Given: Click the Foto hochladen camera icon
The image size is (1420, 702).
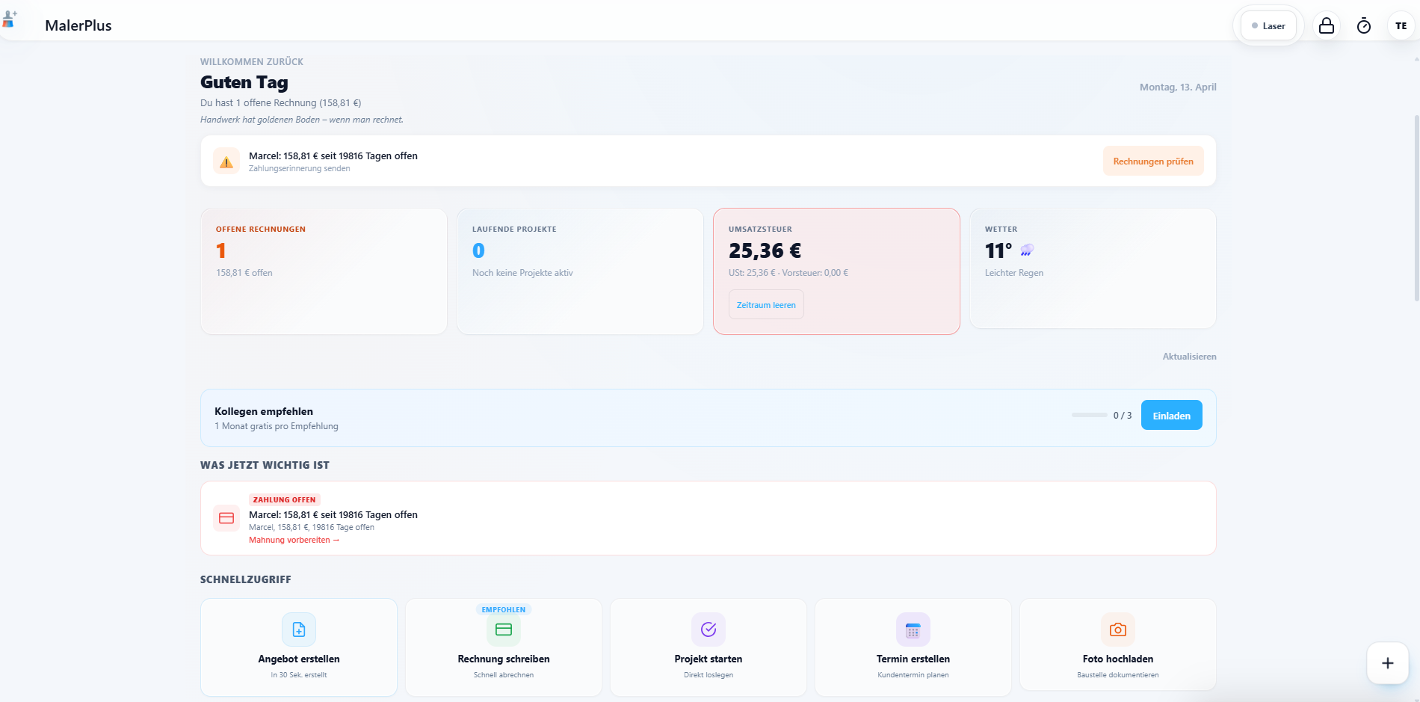Looking at the screenshot, I should coord(1118,629).
